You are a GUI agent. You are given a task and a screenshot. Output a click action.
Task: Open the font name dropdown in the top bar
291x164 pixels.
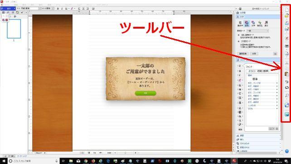[x=39, y=9]
